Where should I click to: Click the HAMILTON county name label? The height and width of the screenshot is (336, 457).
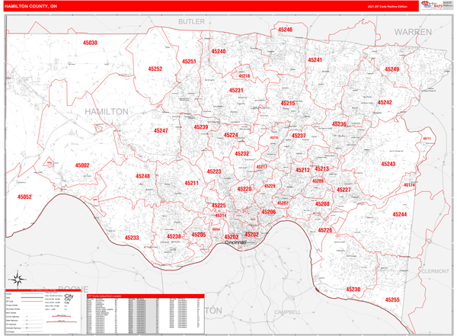[x=107, y=111]
